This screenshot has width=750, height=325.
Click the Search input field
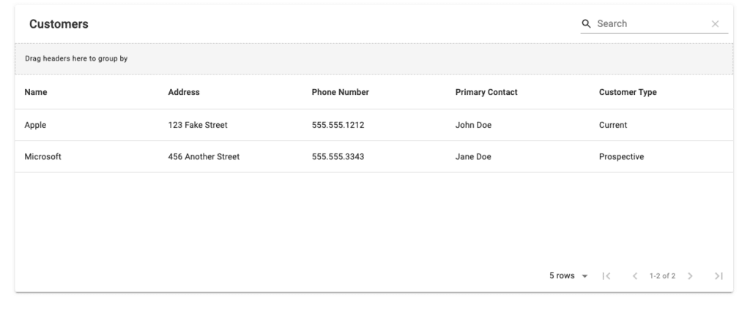(651, 24)
